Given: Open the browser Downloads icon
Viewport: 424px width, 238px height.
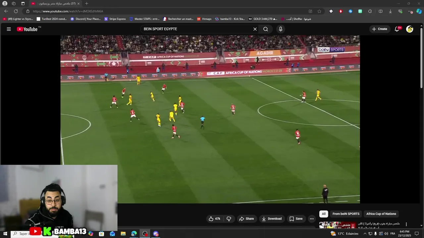Looking at the screenshot, I should point(390,11).
